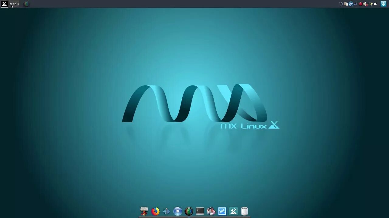Screen dimensions: 389x218
Task: Open the package installer box icon in dock
Action: (x=211, y=211)
